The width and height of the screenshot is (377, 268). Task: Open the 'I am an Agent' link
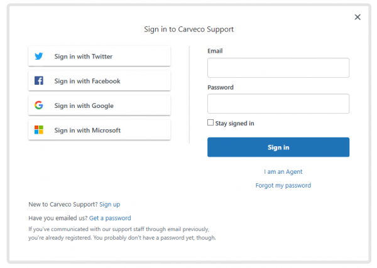tap(283, 171)
